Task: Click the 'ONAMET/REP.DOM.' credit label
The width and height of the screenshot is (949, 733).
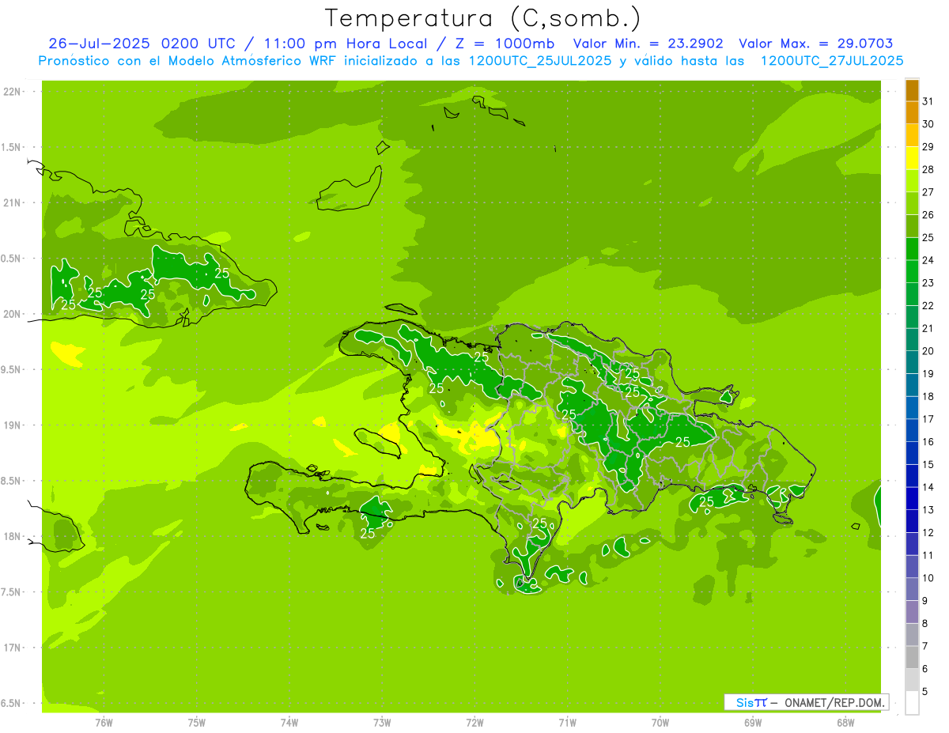Action: [x=835, y=702]
